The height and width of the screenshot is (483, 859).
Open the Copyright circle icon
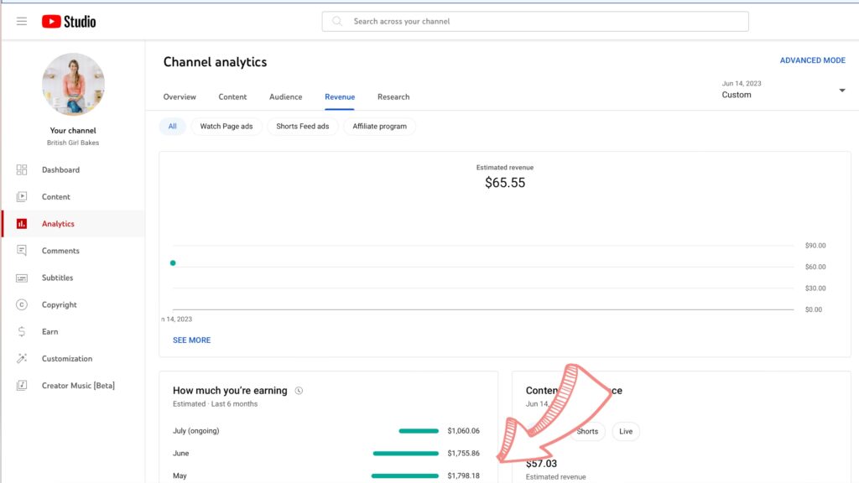21,304
